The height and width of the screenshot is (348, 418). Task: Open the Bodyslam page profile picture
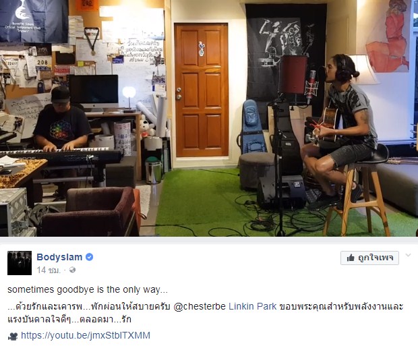pos(20,263)
